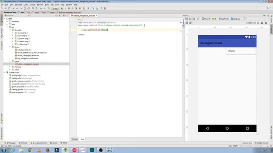The width and height of the screenshot is (273, 153).
Task: Open the API level dropdown in Preview
Action: click(x=215, y=19)
